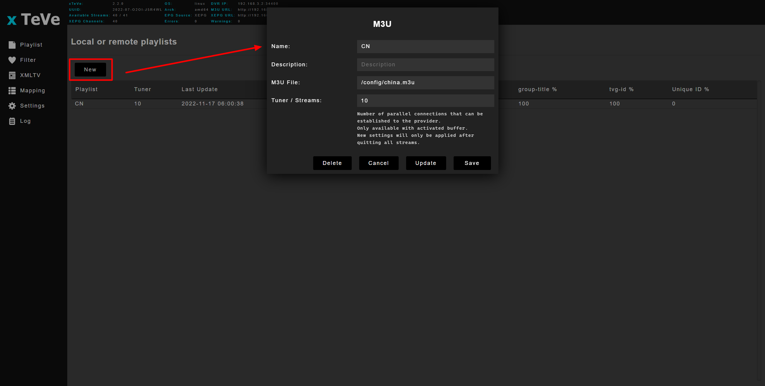This screenshot has height=386, width=765.
Task: Save the M3U playlist settings
Action: coord(472,163)
